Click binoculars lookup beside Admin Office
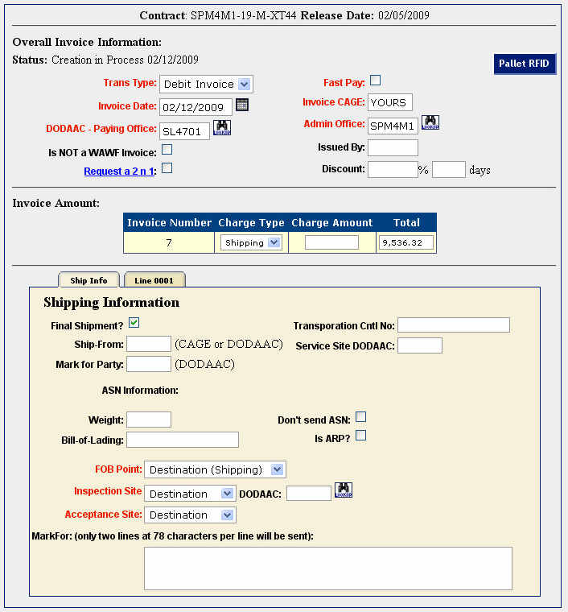Viewport: 568px width, 612px height. 430,123
